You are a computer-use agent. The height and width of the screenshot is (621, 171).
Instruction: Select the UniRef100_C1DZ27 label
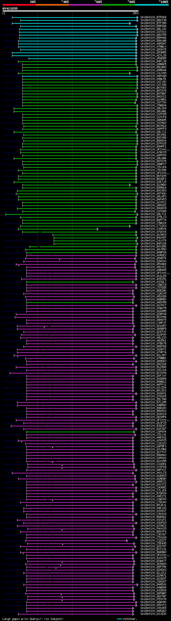(153, 541)
